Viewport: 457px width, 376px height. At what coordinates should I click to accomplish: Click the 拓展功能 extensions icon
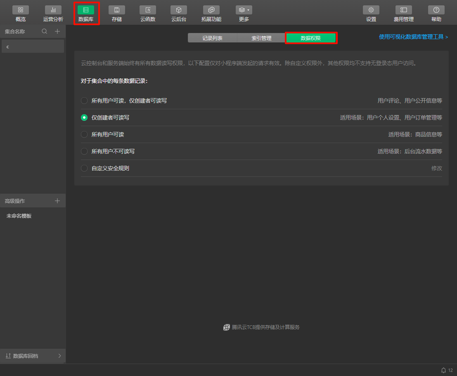coord(211,10)
